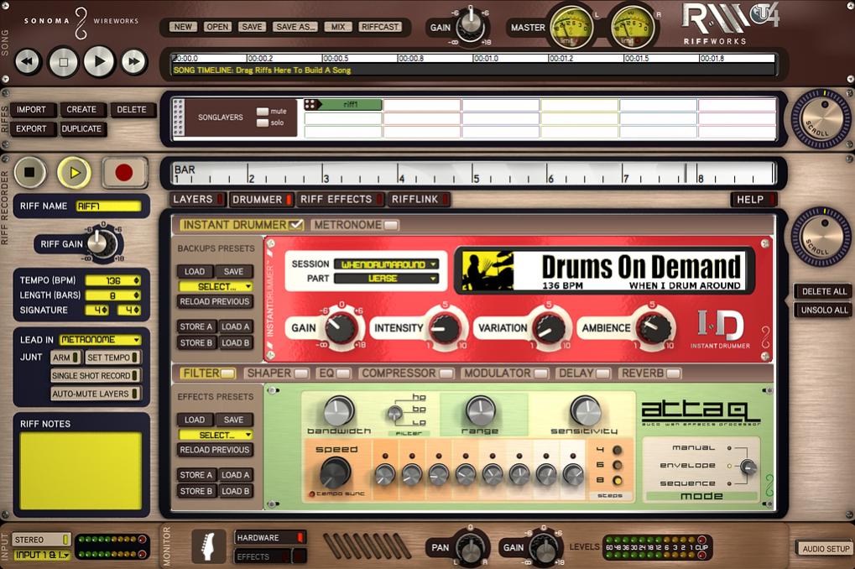855x569 pixels.
Task: Open the Input 1 & 2 dropdown
Action: [41, 555]
